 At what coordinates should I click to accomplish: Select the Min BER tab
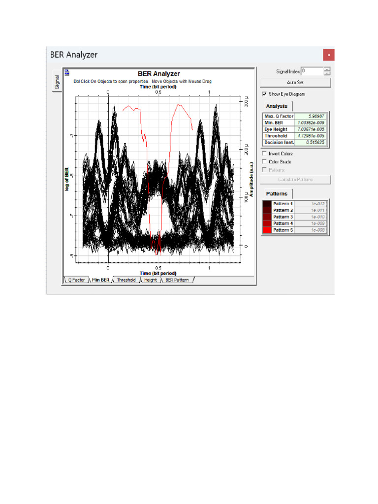coord(100,280)
